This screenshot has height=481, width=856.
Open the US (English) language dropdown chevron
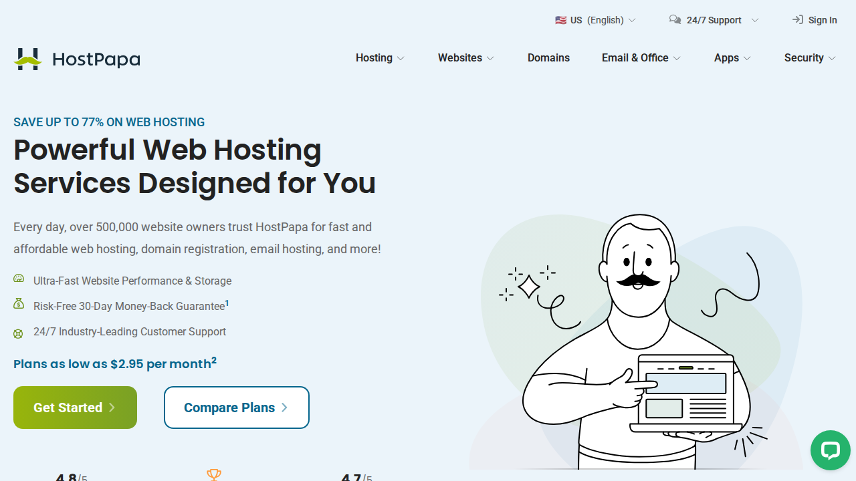[632, 21]
